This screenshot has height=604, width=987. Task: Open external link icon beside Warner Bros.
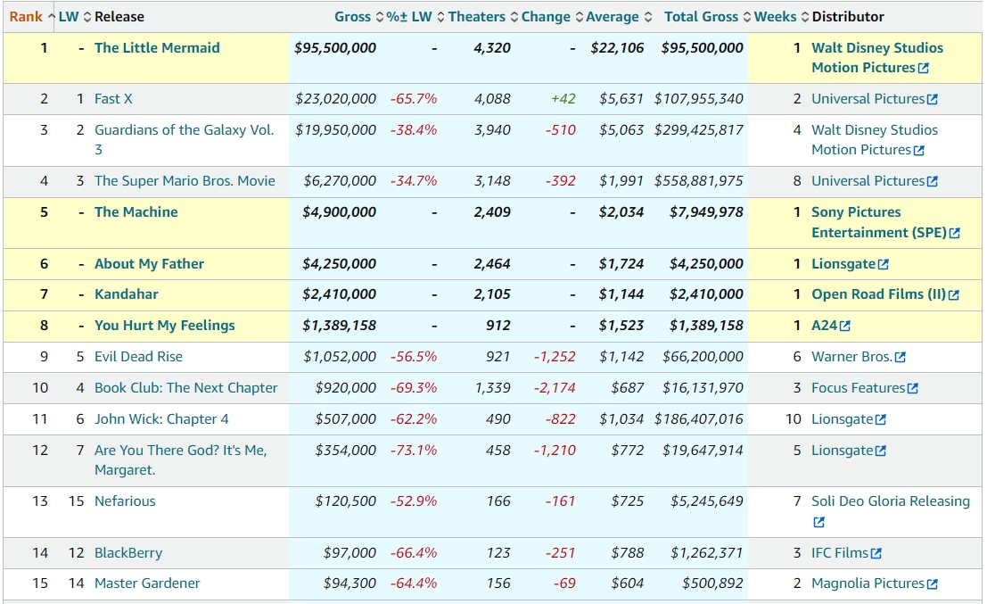(x=901, y=357)
